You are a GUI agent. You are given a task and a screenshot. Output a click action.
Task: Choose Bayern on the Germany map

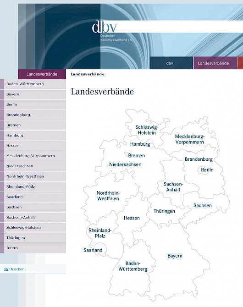click(175, 256)
